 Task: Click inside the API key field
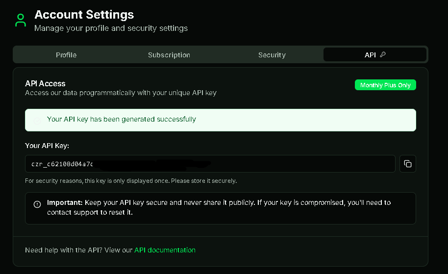[210, 164]
